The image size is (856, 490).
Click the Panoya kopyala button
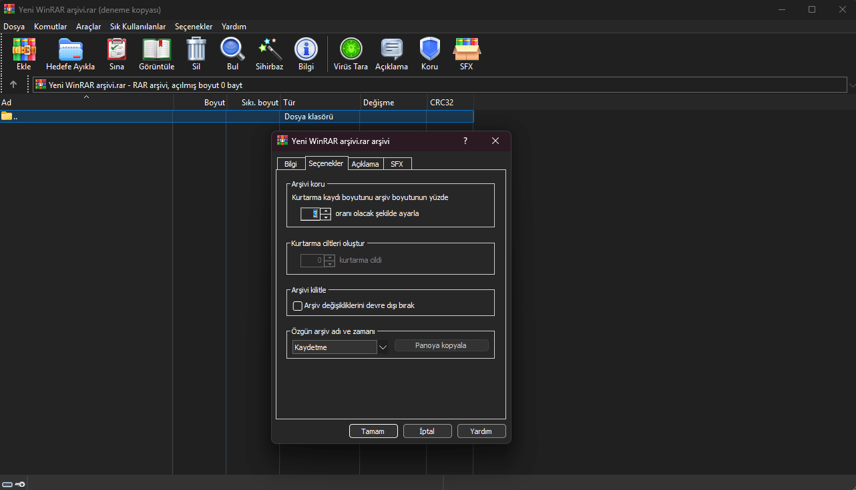[441, 345]
